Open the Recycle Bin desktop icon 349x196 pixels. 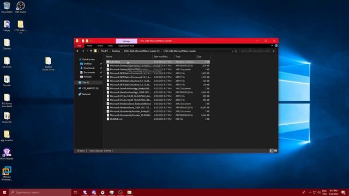(7, 7)
